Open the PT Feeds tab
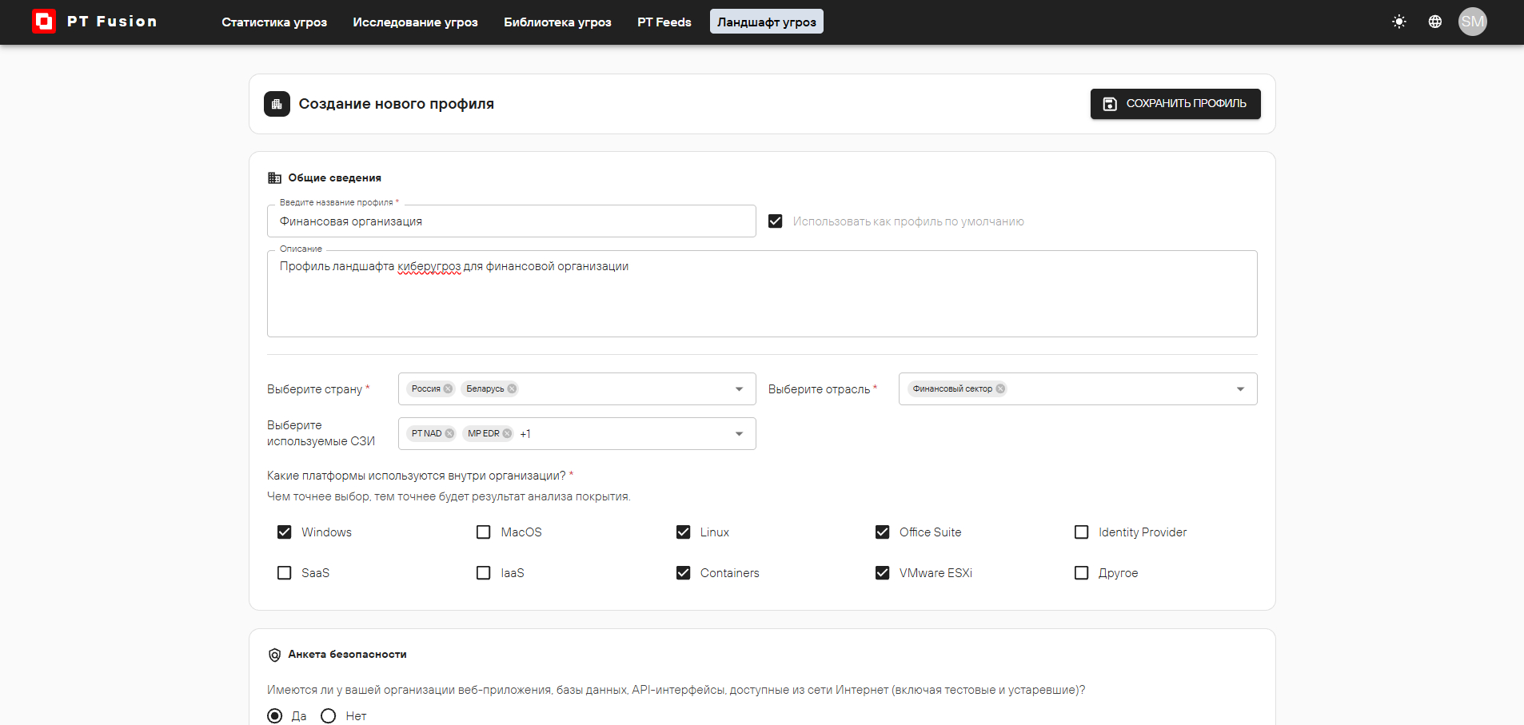 pos(664,22)
